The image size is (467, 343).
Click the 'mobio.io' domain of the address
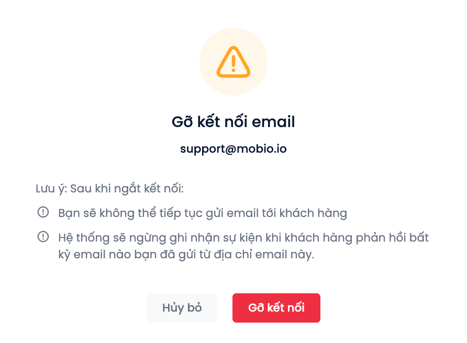(261, 148)
